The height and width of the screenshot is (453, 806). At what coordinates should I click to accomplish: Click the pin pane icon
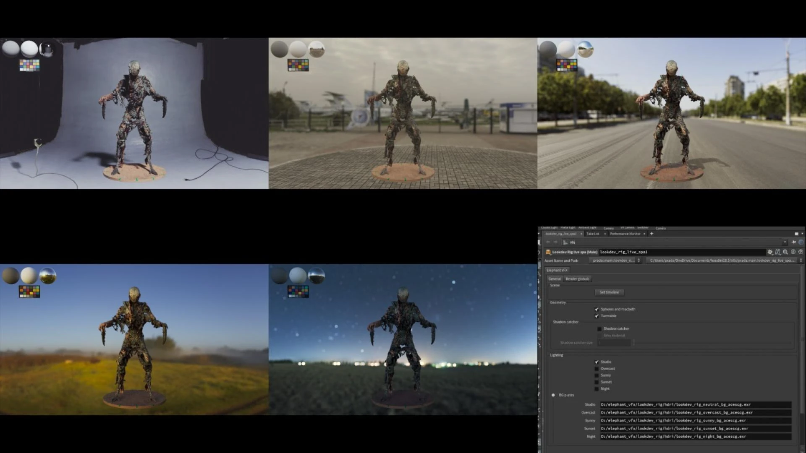pyautogui.click(x=793, y=242)
